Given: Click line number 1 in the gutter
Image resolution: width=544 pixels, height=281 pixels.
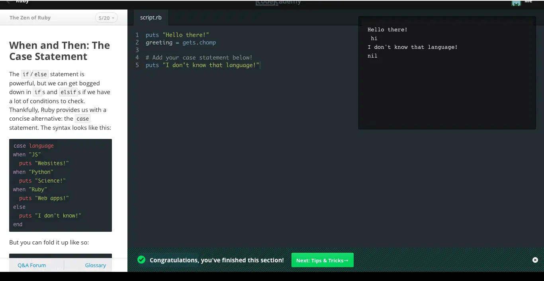Looking at the screenshot, I should click(x=137, y=35).
